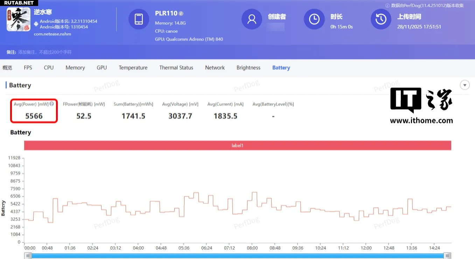Click the red label1 bar
475x259 pixels.
tap(237, 145)
